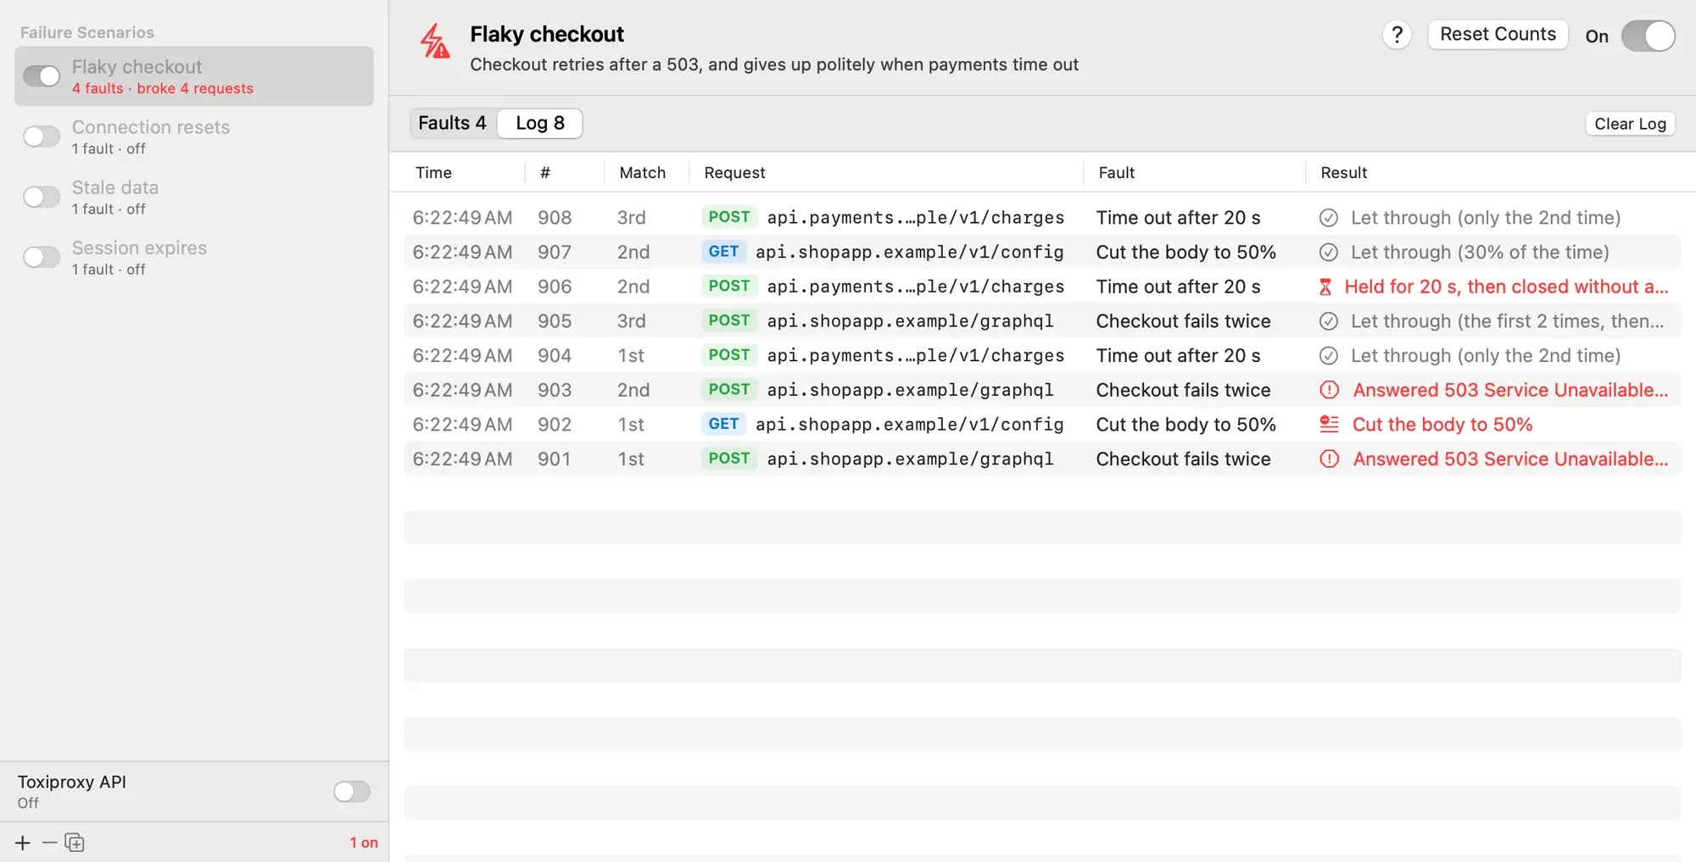
Task: Click the truncated body icon on request 902
Action: (x=1329, y=425)
